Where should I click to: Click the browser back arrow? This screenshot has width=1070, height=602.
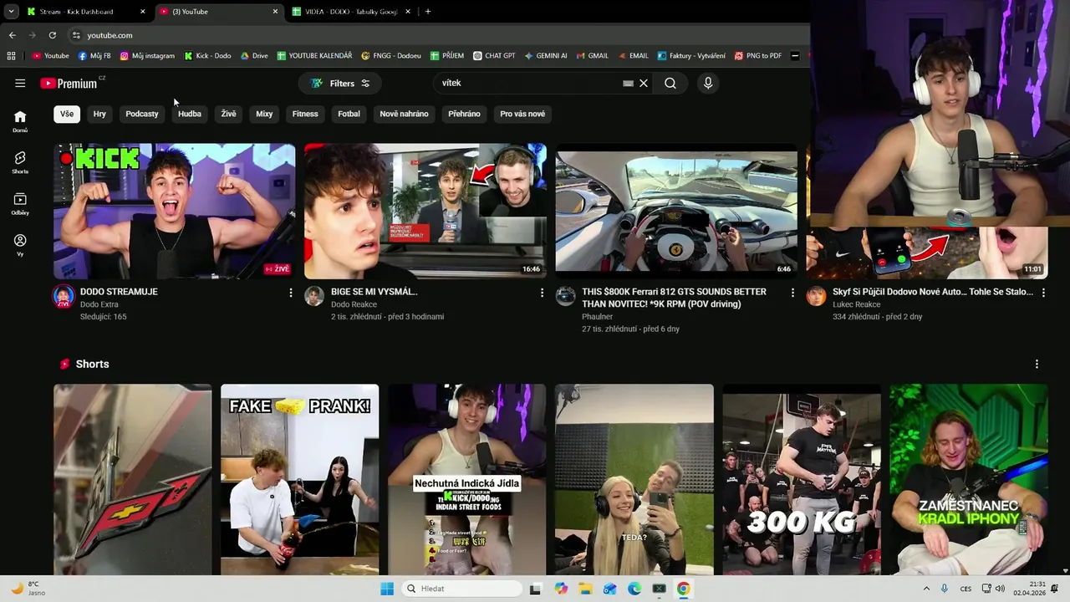(x=12, y=35)
